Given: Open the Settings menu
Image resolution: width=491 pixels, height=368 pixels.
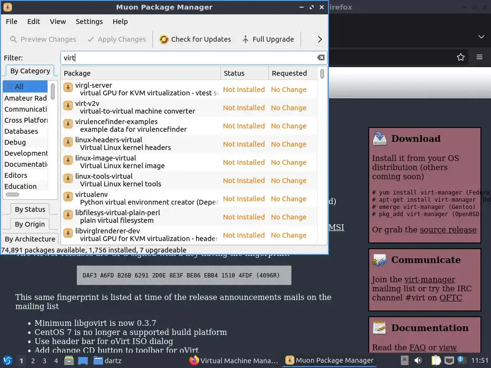Looking at the screenshot, I should point(89,22).
